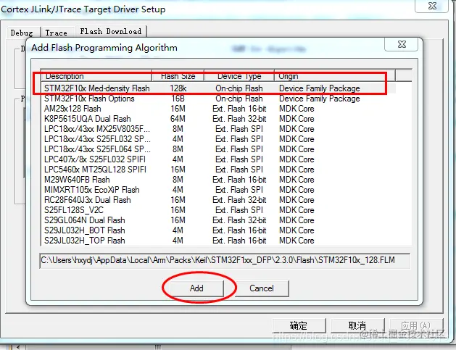Close the Cortex JLink/JTrace Target Driver Setup window
456x350 pixels.
point(432,6)
